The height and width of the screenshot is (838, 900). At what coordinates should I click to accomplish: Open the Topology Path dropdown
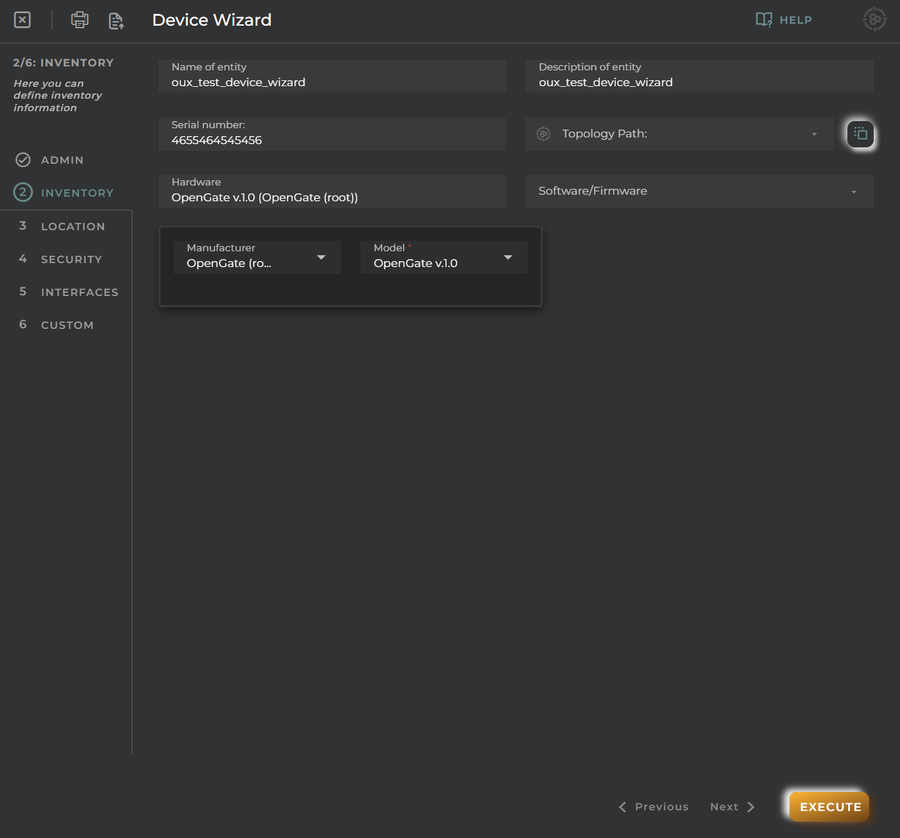pyautogui.click(x=680, y=134)
